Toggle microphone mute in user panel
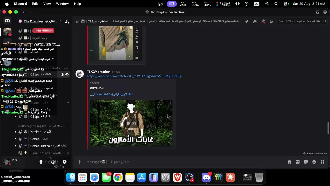Viewport: 330px width, 186px height. 41,162
